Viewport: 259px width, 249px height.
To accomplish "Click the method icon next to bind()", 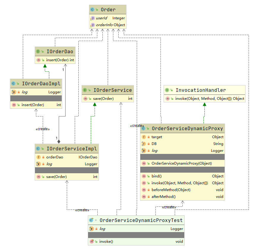I will click(144, 176).
